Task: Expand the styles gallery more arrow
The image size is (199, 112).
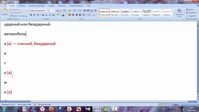Action: tap(174, 15)
